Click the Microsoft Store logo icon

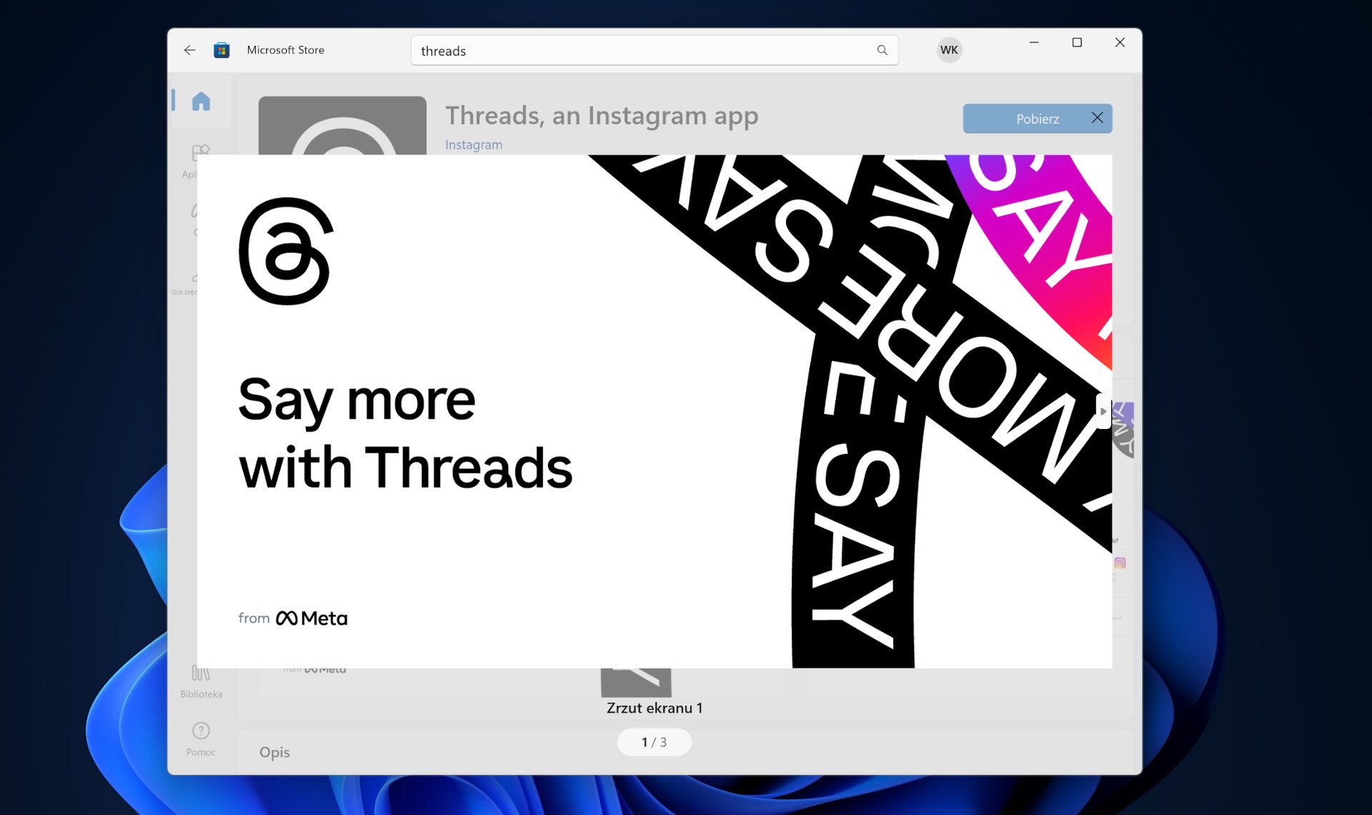222,50
